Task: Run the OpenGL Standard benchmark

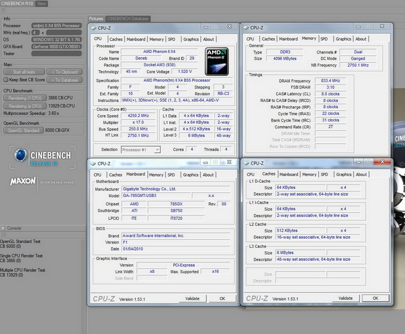Action: click(22, 130)
